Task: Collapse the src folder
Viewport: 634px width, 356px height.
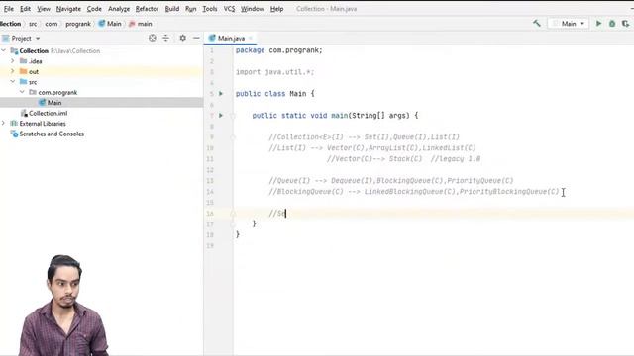Action: point(13,82)
